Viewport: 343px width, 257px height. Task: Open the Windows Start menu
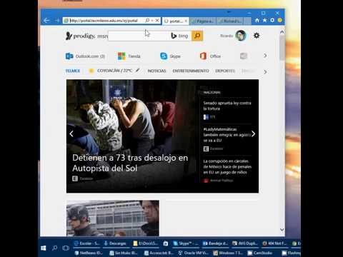tap(44, 248)
